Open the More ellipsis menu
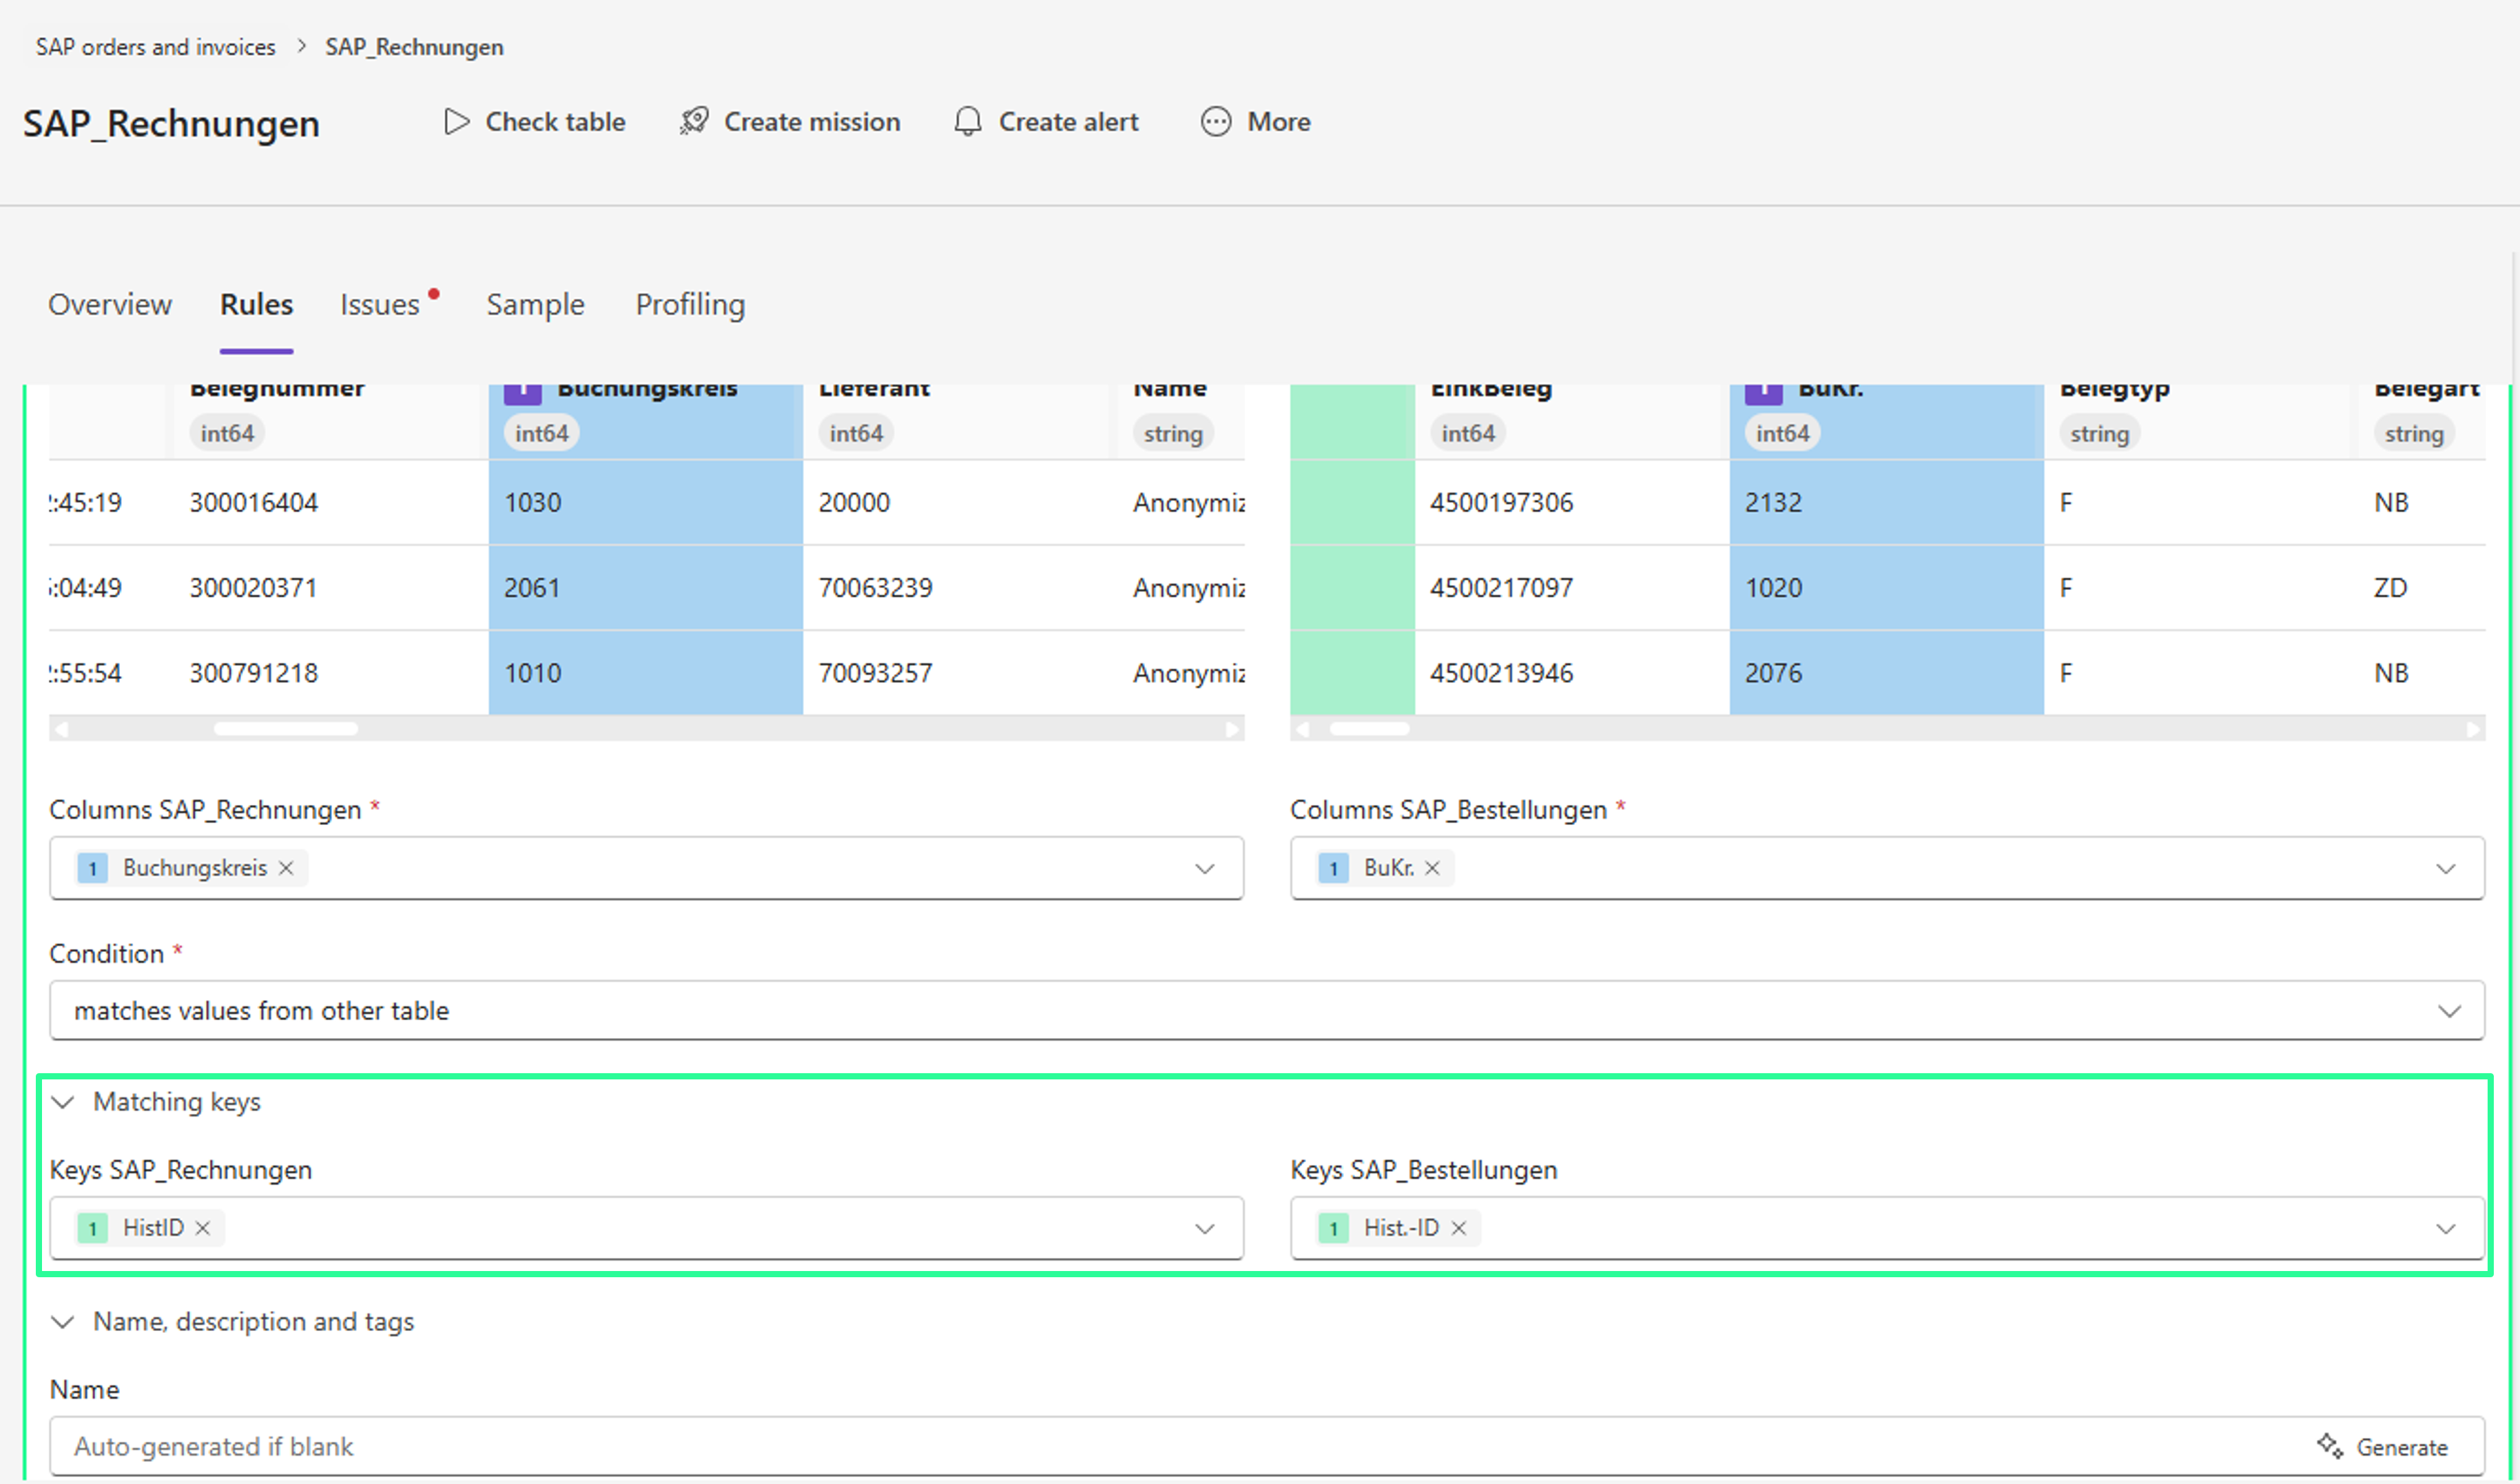This screenshot has width=2520, height=1484. tap(1216, 122)
